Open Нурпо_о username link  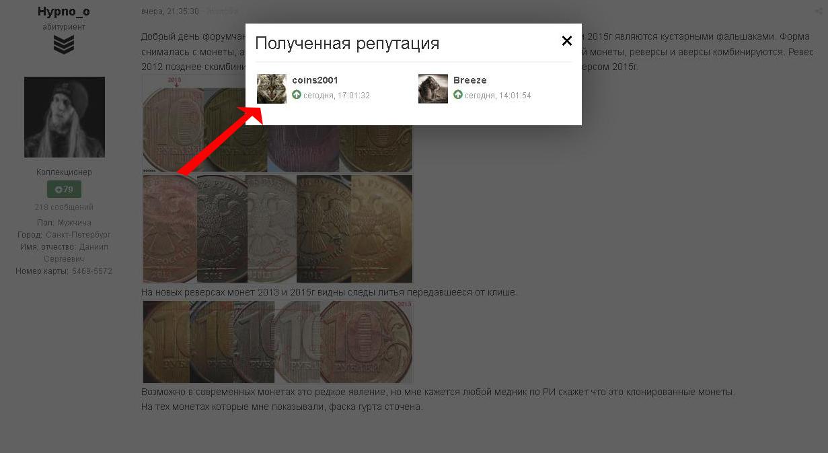point(64,11)
